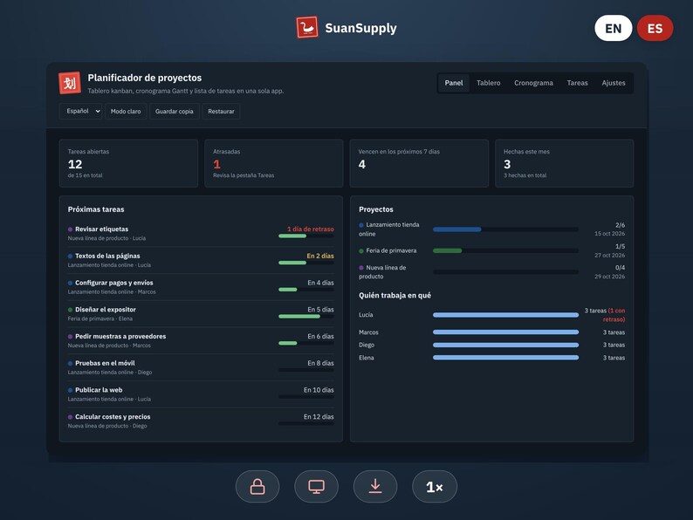This screenshot has width=693, height=520.
Task: Open the Textos de las páginas task
Action: pos(201,260)
